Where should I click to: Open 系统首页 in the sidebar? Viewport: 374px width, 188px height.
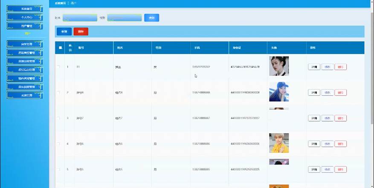pos(25,9)
